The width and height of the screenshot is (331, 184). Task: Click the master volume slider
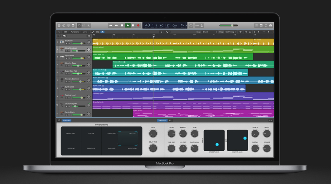[x=229, y=25]
